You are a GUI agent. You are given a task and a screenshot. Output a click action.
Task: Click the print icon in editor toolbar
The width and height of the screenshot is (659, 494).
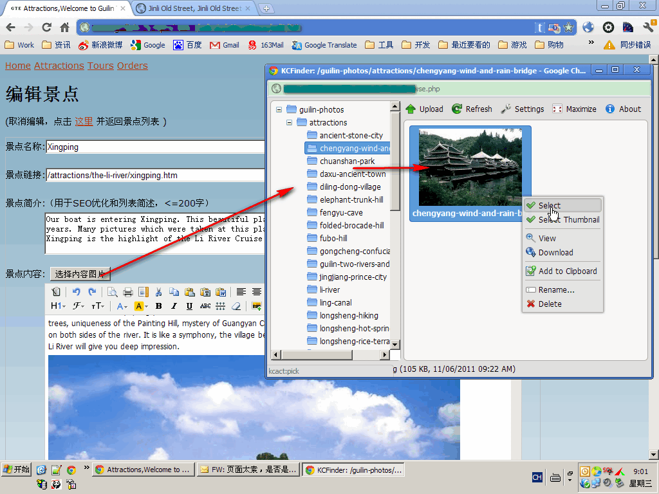coord(127,292)
